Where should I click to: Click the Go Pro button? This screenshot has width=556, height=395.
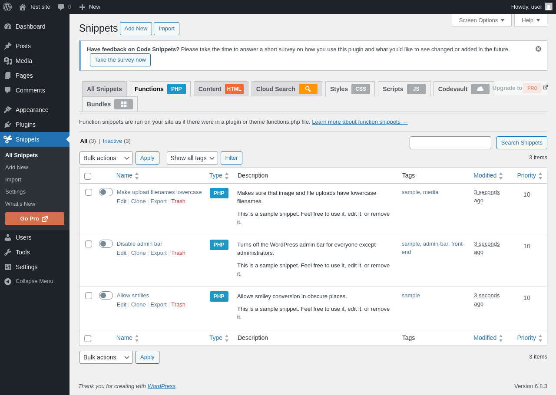(35, 219)
